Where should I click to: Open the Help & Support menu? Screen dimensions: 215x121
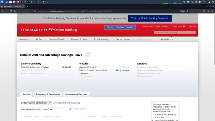tap(167, 39)
